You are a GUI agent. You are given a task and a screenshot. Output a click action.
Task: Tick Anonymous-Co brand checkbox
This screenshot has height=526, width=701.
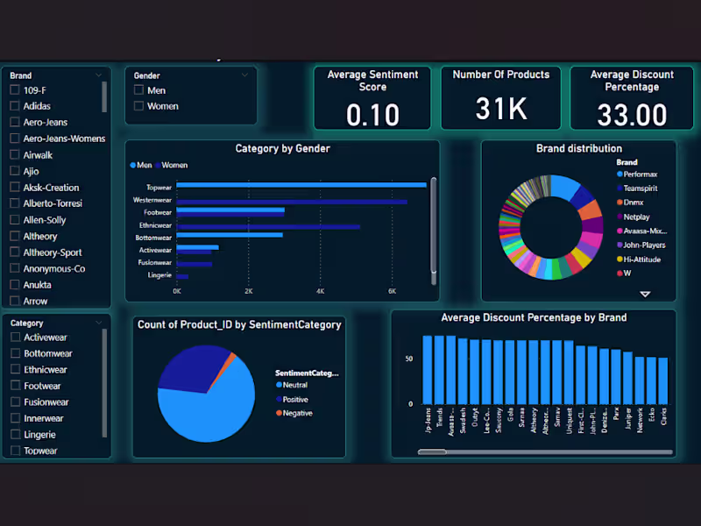[x=15, y=268]
